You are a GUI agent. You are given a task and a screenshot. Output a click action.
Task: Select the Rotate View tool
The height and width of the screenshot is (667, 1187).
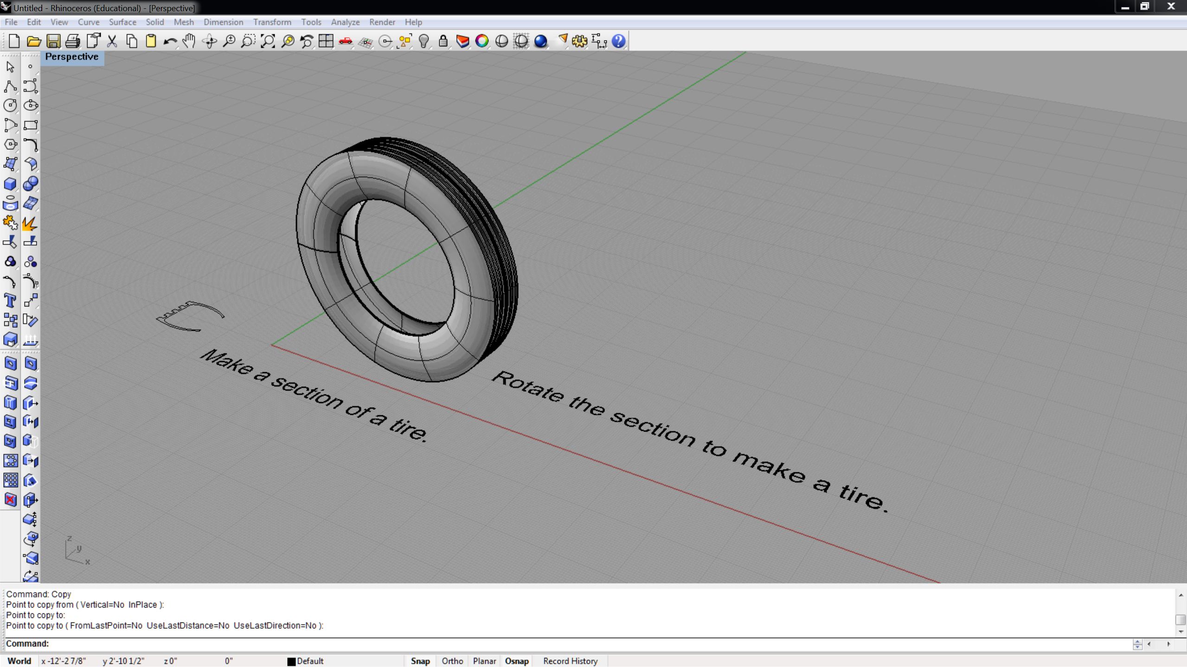tap(209, 41)
